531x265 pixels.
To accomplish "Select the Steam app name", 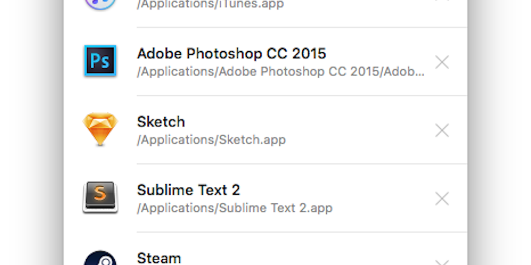I will (x=159, y=258).
